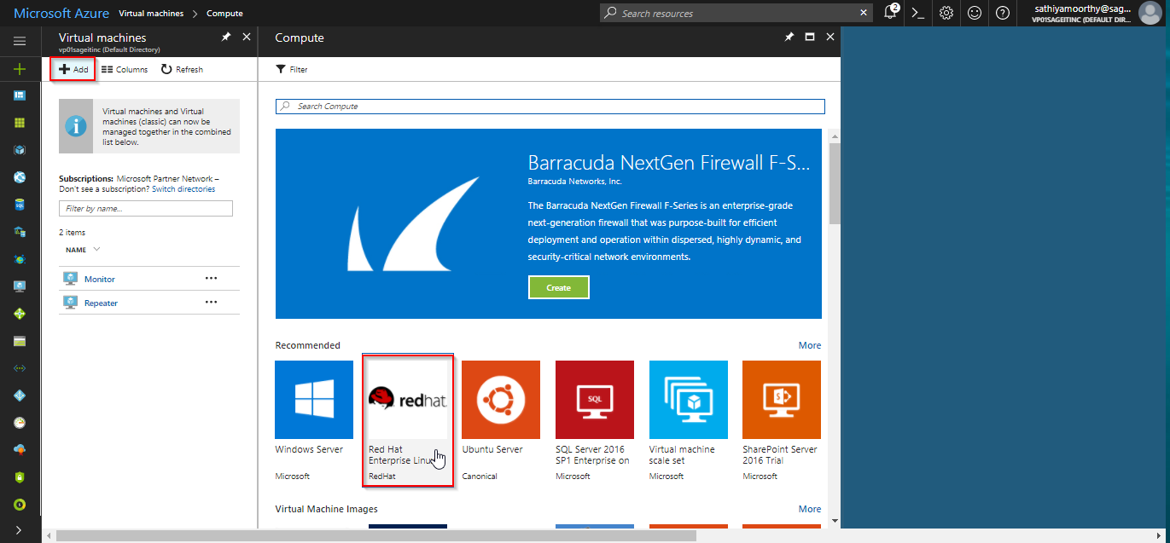The image size is (1170, 543).
Task: Click the Search Compute input field
Action: pyautogui.click(x=550, y=107)
